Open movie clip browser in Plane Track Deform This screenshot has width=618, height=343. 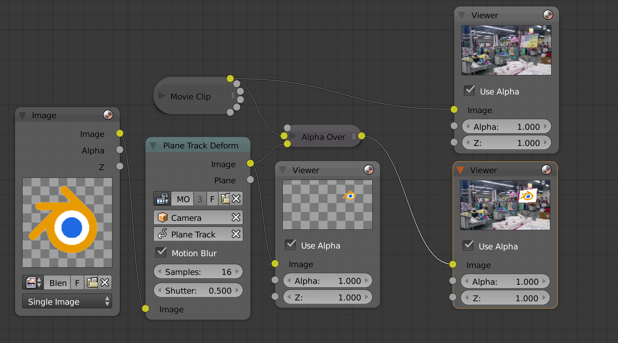point(162,199)
